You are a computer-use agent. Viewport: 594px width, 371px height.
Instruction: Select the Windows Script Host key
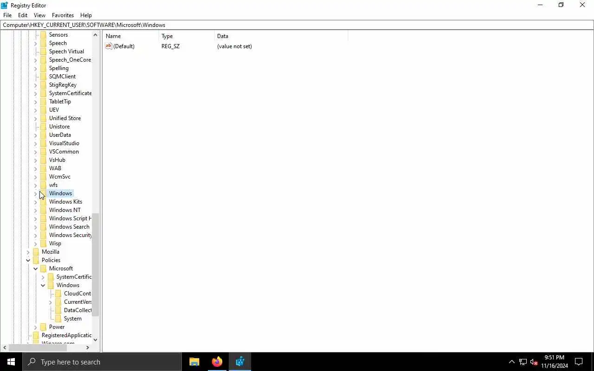click(70, 218)
